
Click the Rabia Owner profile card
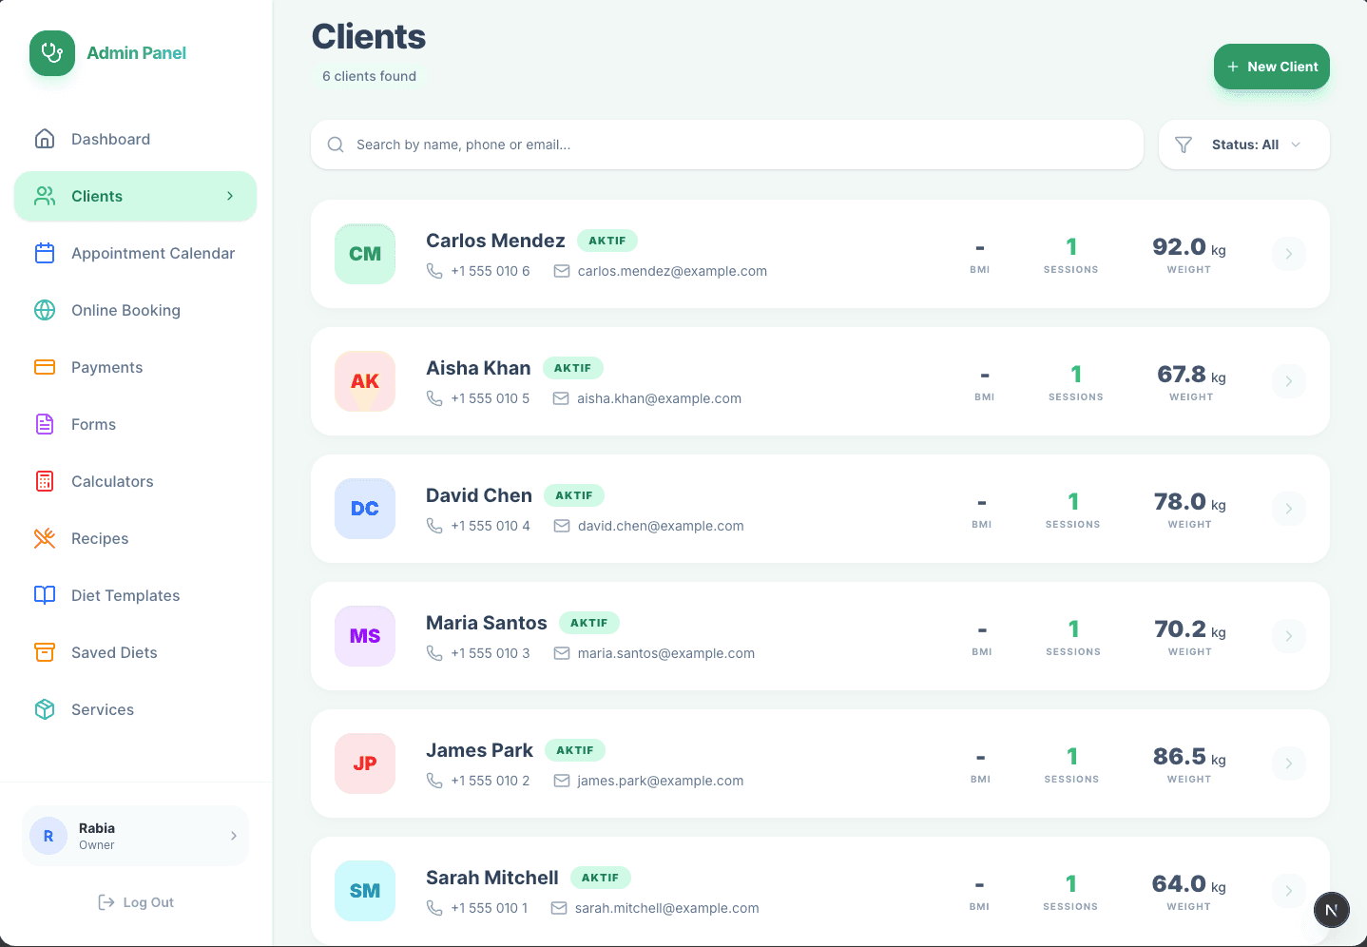pos(135,836)
